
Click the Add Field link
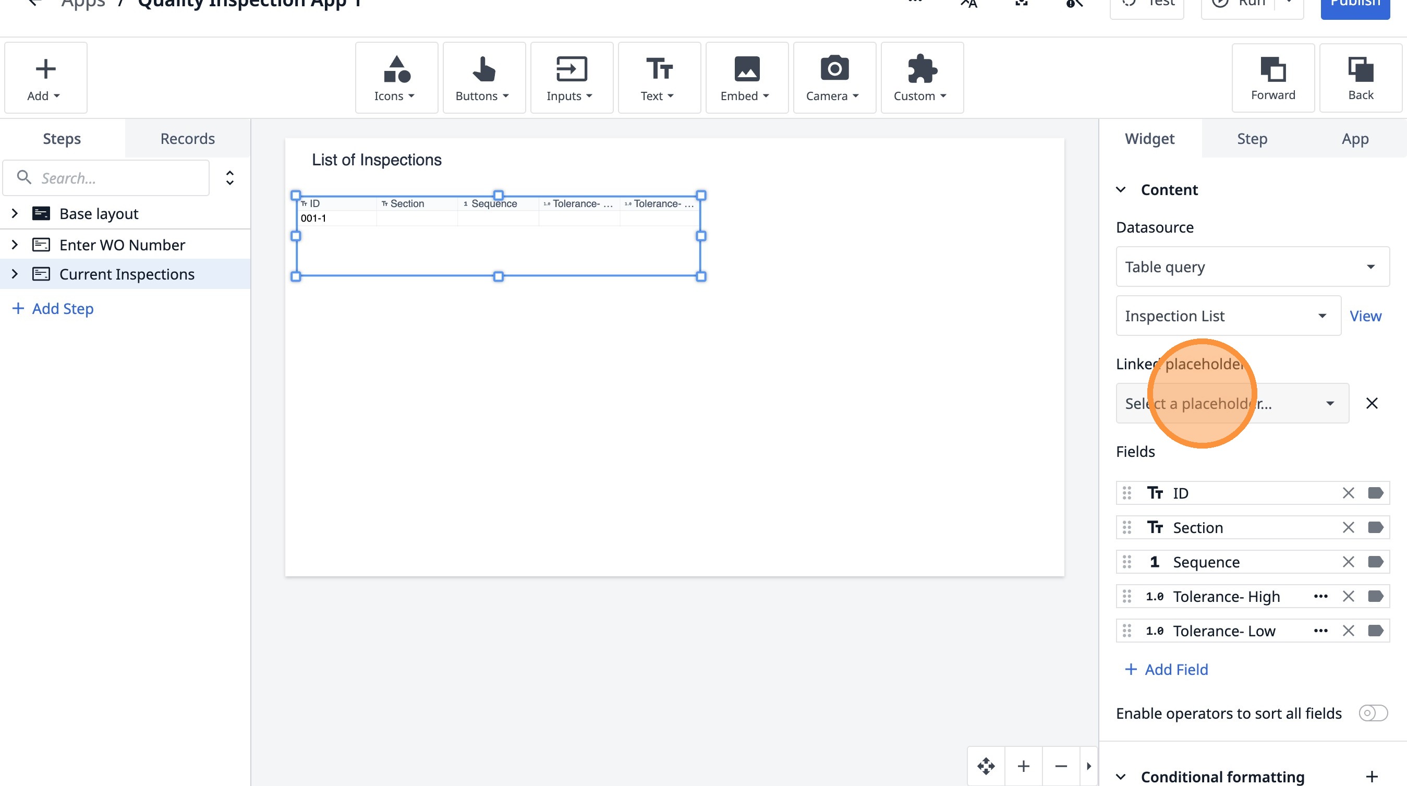(x=1167, y=670)
